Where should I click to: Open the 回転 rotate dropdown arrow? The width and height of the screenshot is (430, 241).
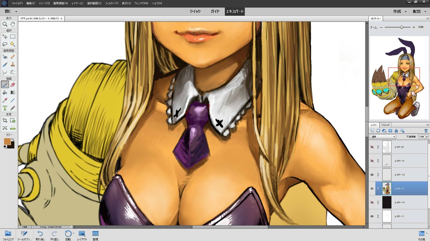[x=73, y=233]
